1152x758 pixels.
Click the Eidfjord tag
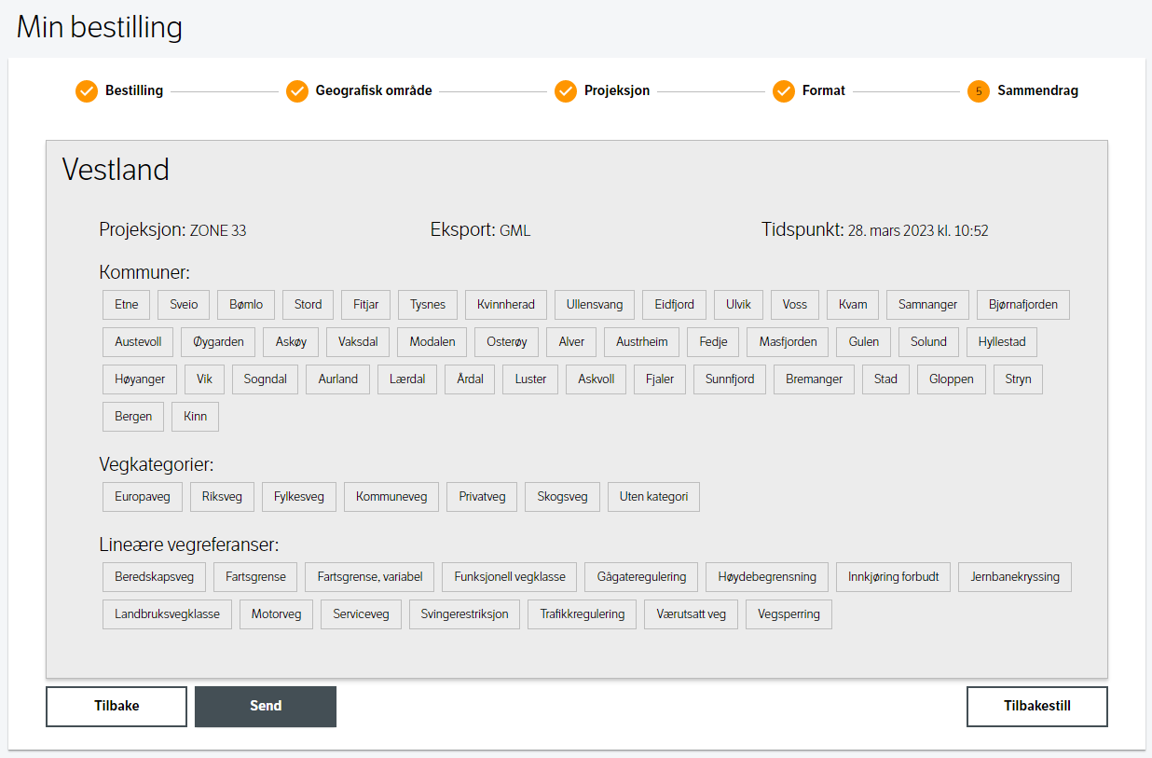click(675, 305)
